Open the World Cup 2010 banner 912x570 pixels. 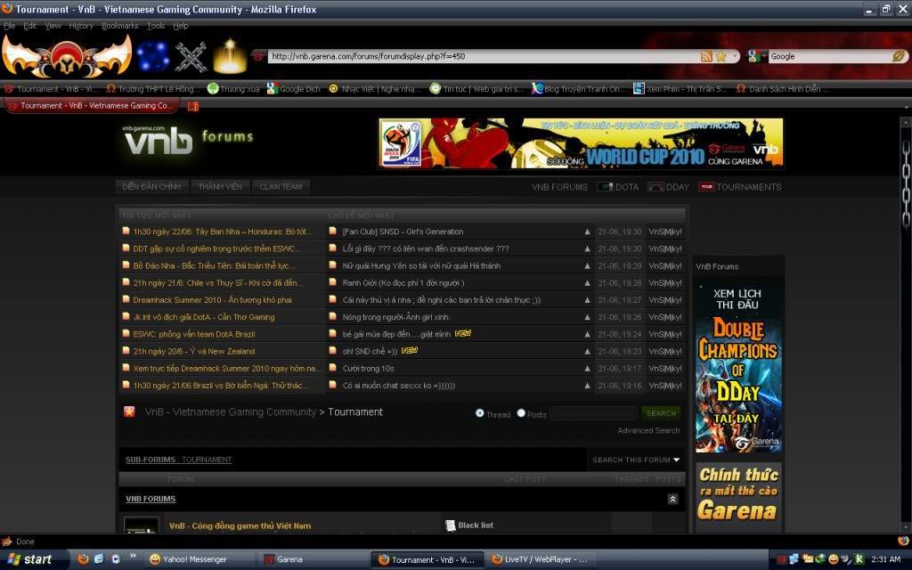pyautogui.click(x=581, y=143)
